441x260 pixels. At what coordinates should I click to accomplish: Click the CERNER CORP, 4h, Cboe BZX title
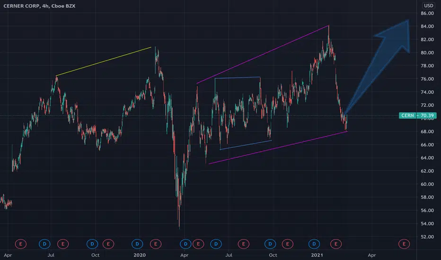click(39, 6)
